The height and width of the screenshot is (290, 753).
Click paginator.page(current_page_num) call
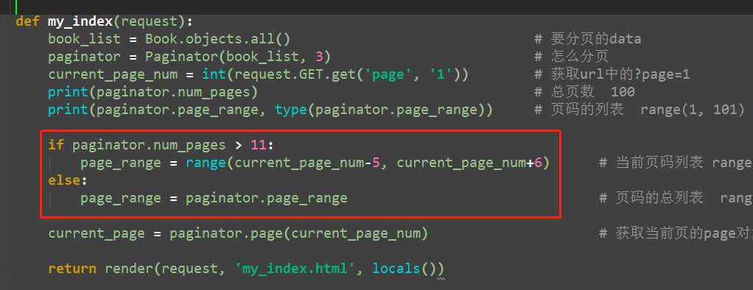click(x=298, y=234)
